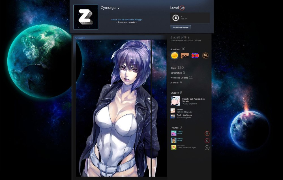This screenshot has width=283, height=180.
Task: Click 'Zuletzt online vor 4 Tagen' under mondenin
Action: point(186,148)
